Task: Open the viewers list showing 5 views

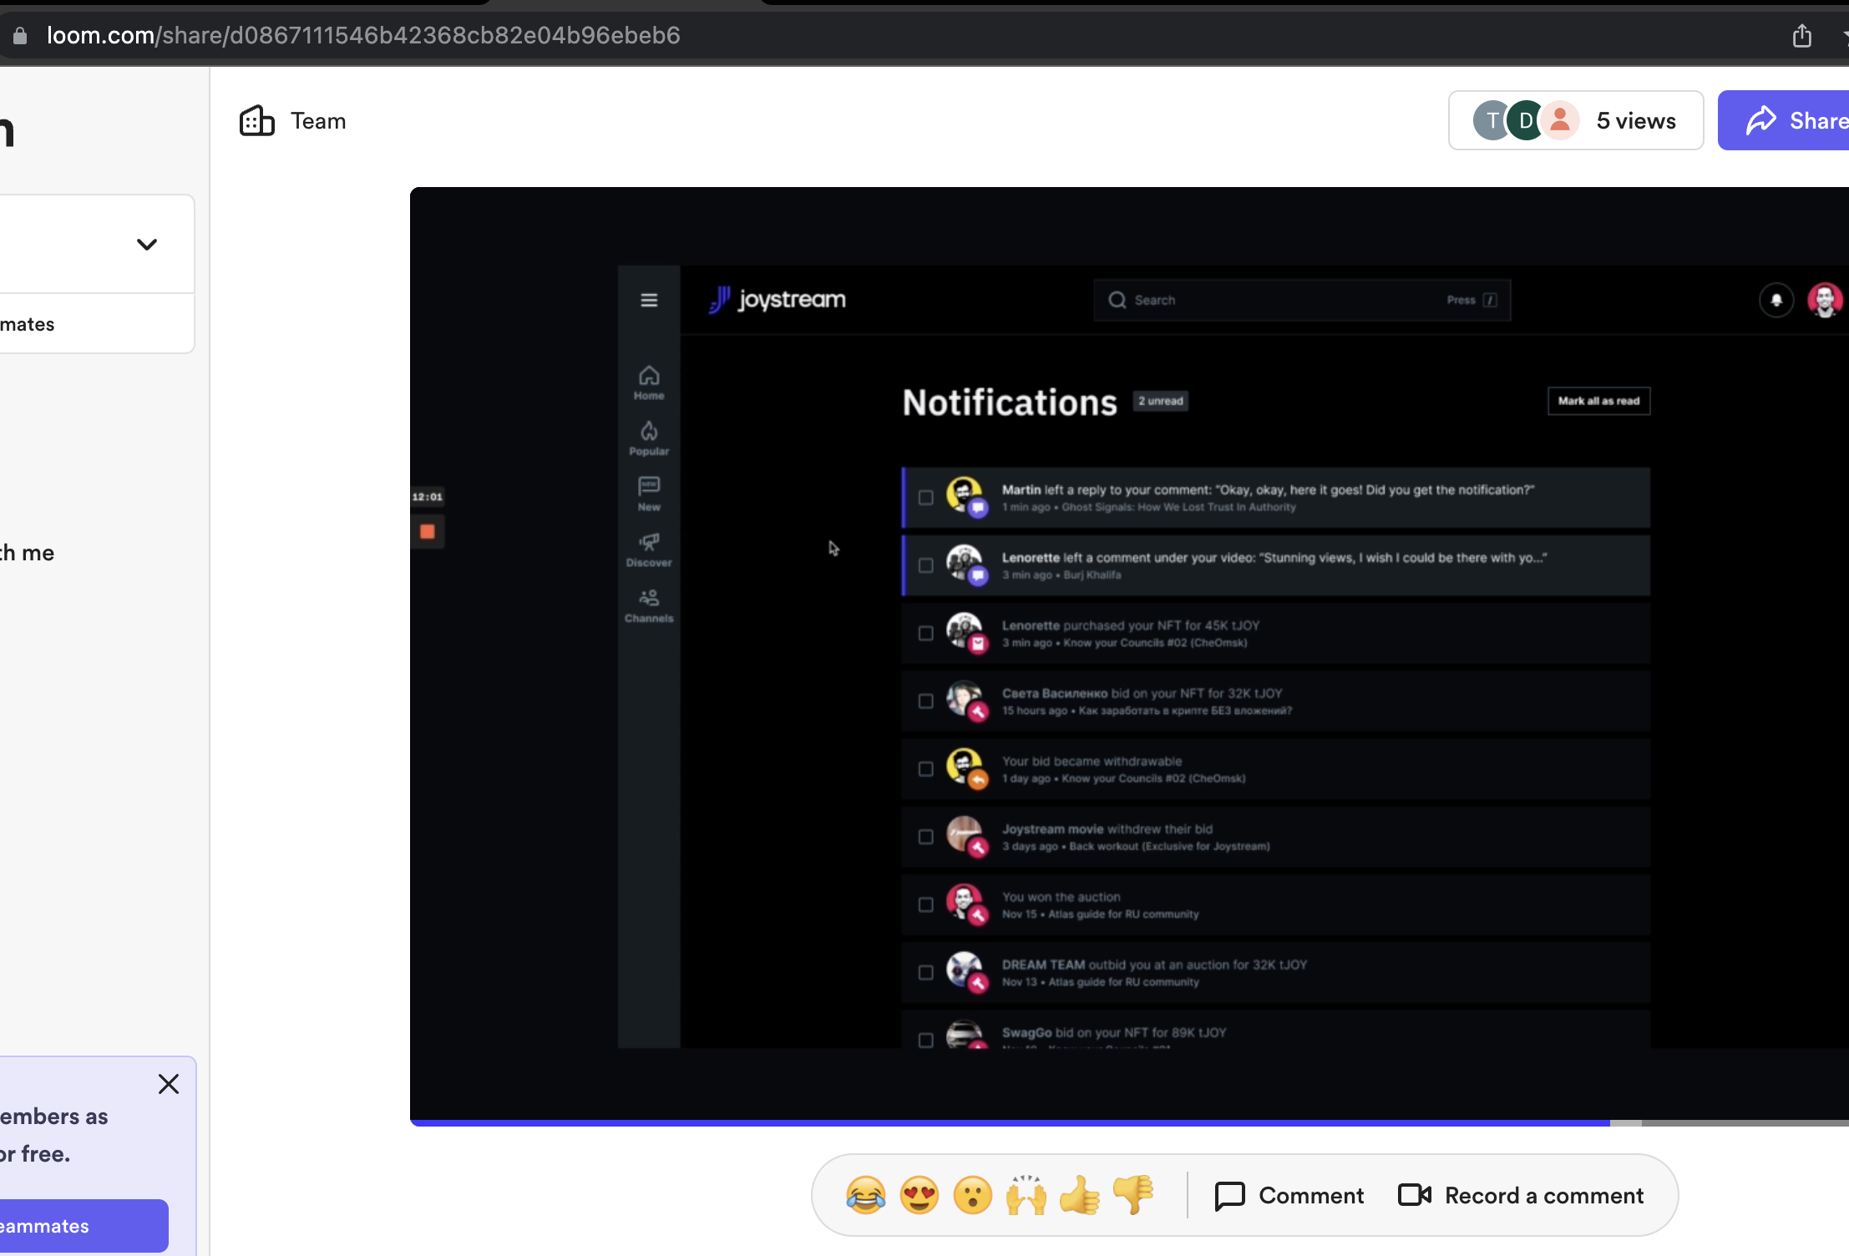Action: pyautogui.click(x=1575, y=120)
